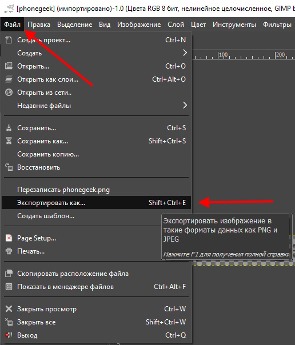Click the save icon beside Сохранить
This screenshot has height=345, width=295.
[x=9, y=127]
